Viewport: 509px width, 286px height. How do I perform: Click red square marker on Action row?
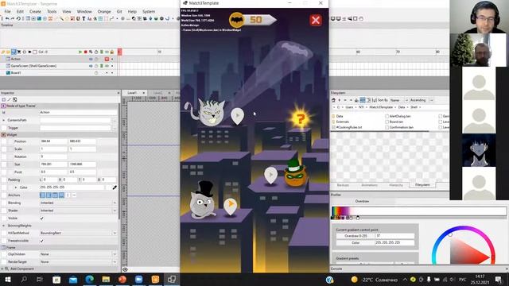pos(107,59)
